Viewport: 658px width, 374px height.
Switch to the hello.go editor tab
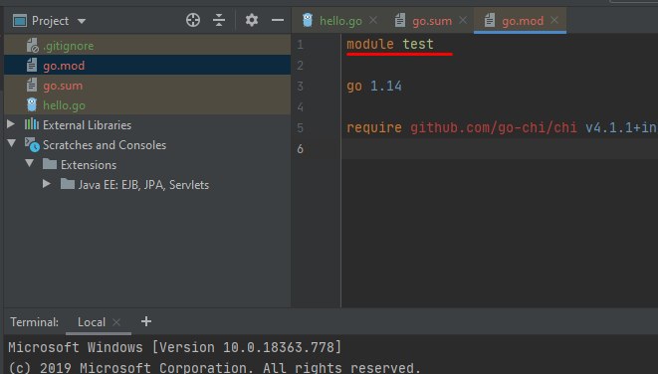click(x=340, y=21)
